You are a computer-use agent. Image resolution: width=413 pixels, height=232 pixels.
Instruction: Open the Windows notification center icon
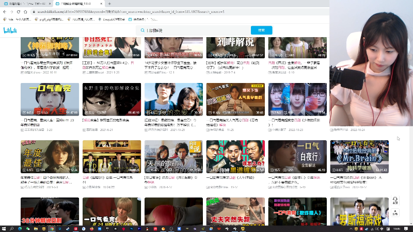[406, 229]
